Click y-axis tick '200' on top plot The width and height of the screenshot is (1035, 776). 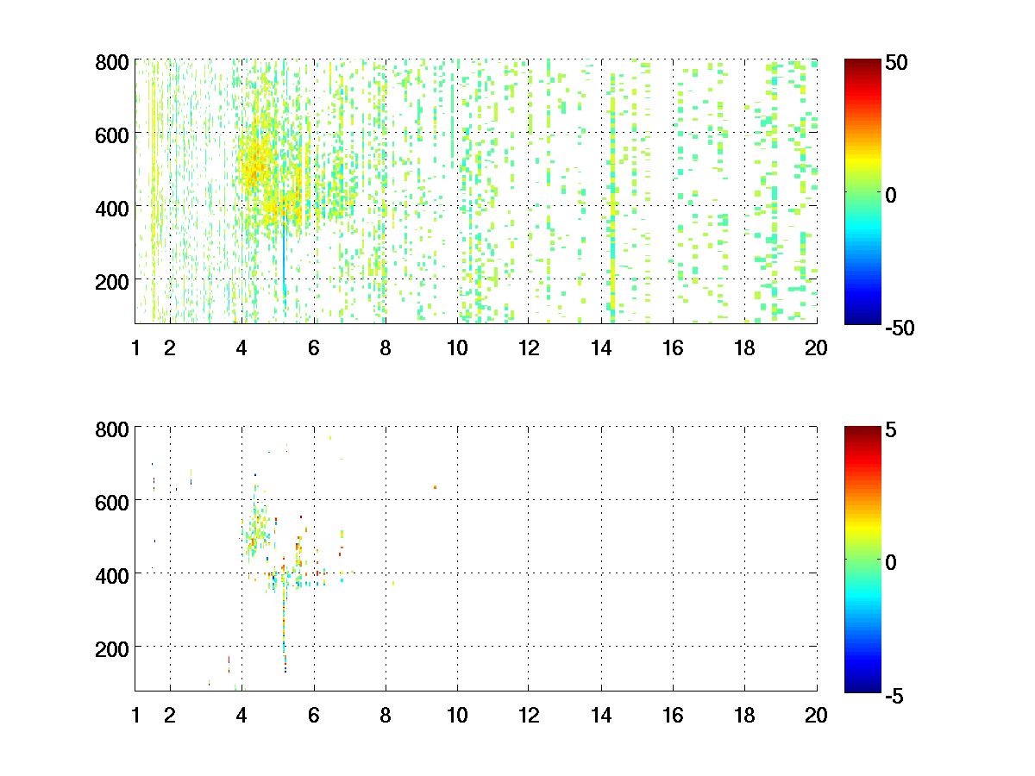[x=112, y=281]
